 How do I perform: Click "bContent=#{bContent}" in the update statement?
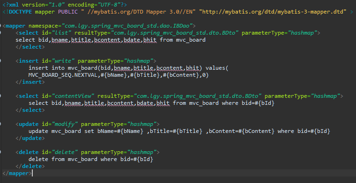[242, 132]
